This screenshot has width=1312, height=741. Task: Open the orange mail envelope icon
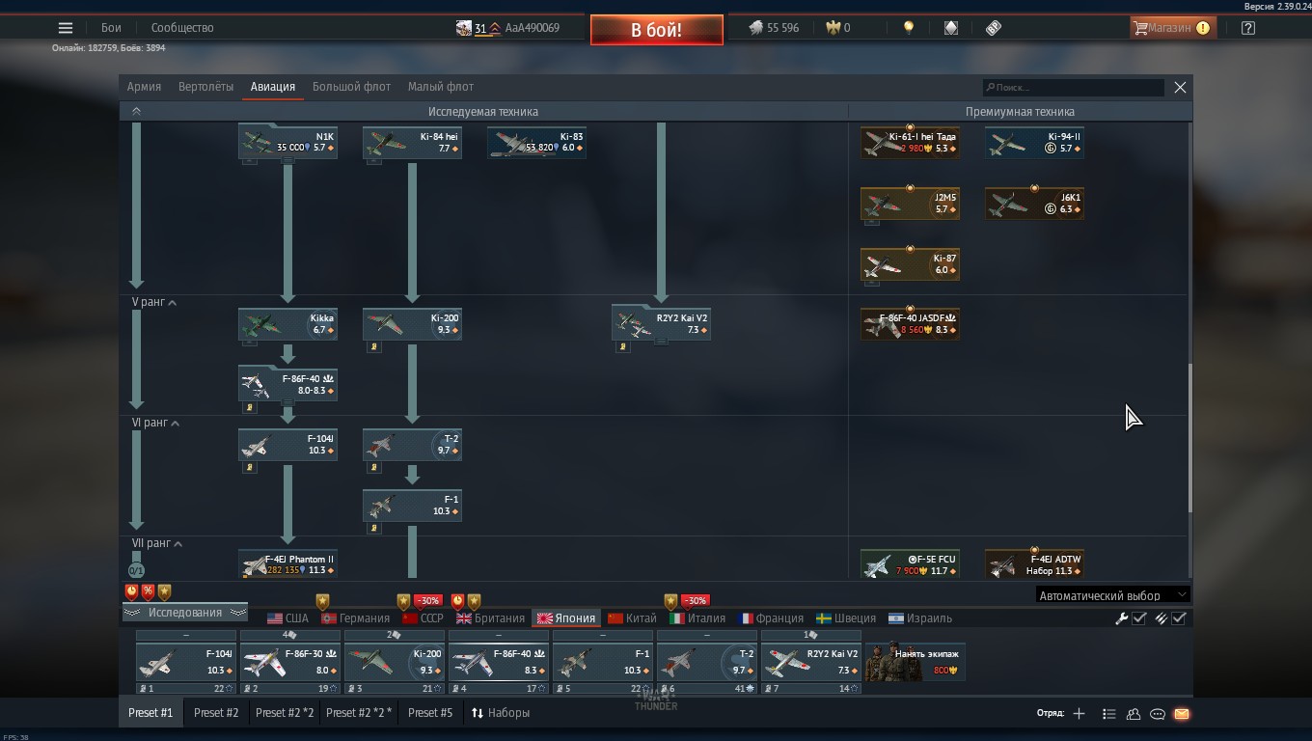(1182, 714)
